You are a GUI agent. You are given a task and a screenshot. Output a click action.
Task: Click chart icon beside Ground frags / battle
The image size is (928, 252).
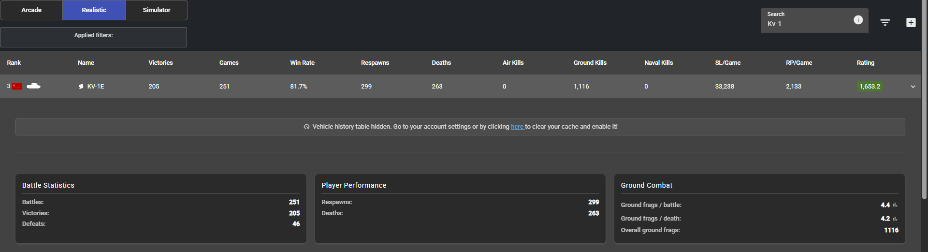(895, 205)
